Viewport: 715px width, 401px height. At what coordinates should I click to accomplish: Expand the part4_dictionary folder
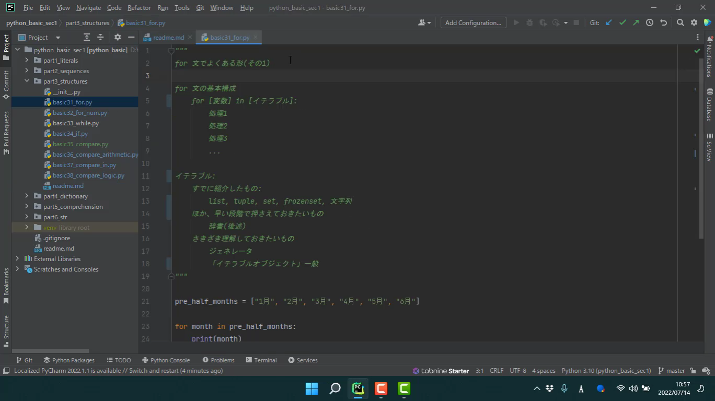(27, 196)
